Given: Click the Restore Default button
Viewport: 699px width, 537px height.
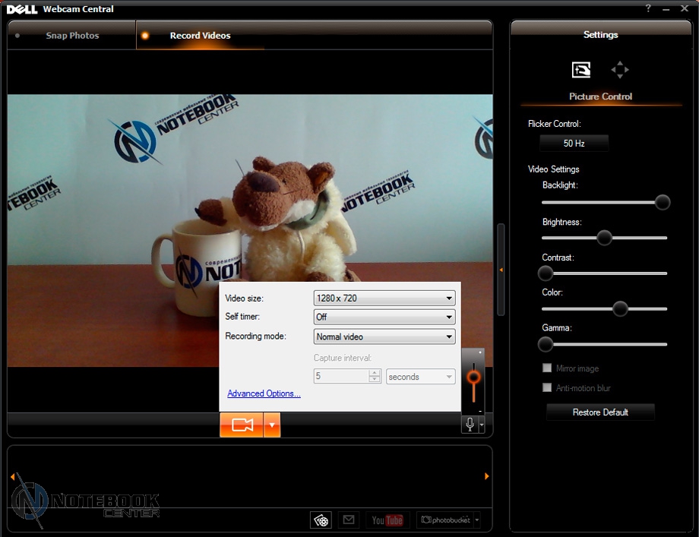Looking at the screenshot, I should coord(600,412).
